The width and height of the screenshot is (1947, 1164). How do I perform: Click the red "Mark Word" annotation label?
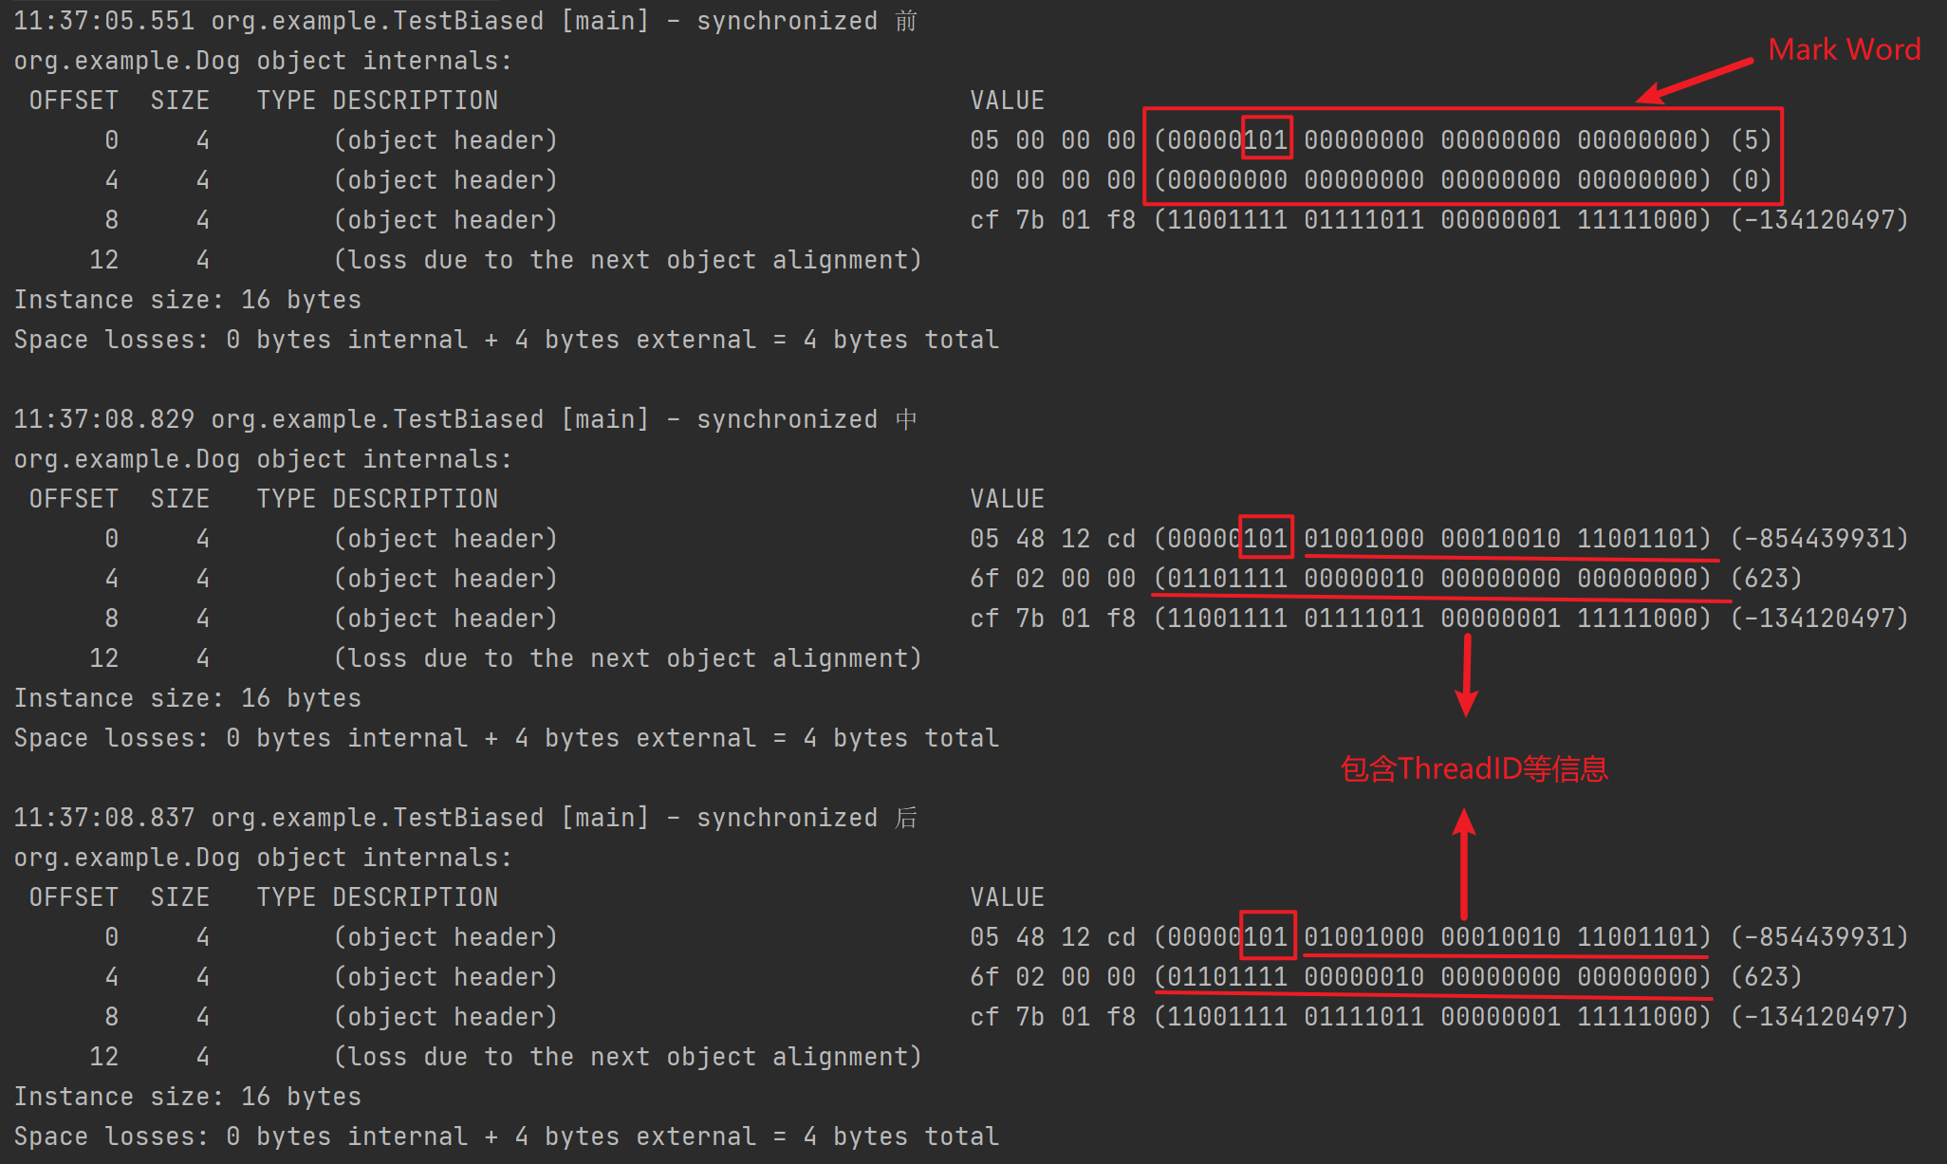point(1844,49)
